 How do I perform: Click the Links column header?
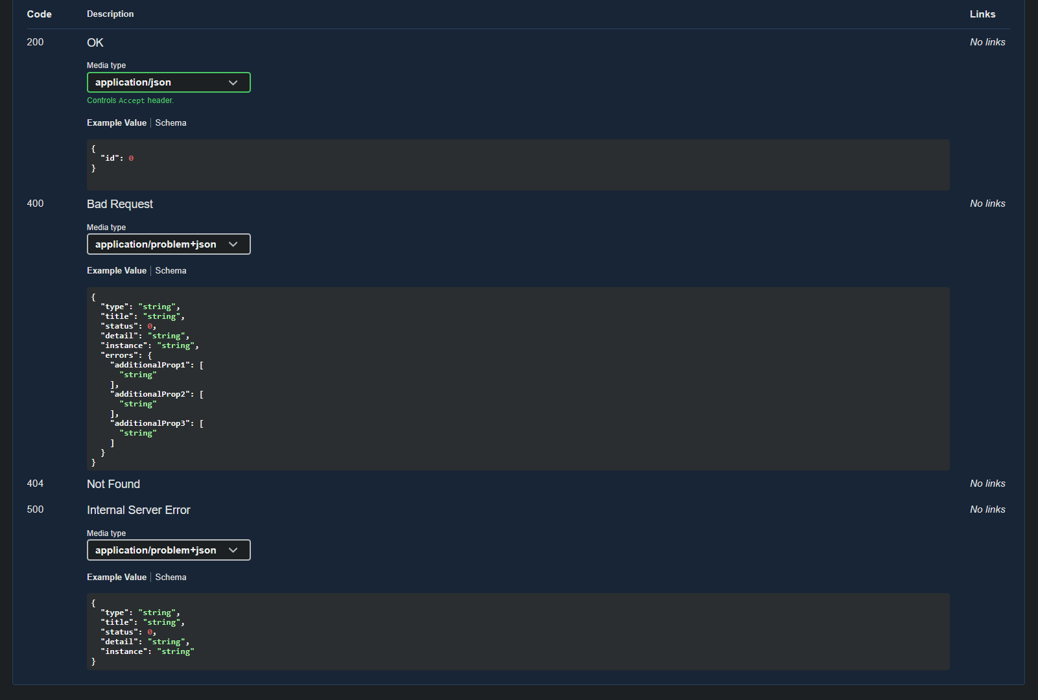point(982,14)
